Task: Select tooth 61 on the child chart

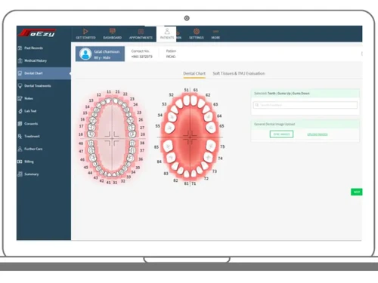Action: tap(194, 100)
